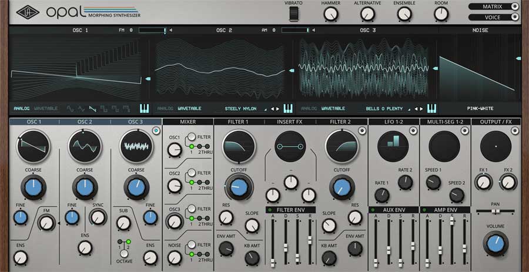Click the Filter 1 low-pass shape display
529x272 pixels.
(x=239, y=146)
